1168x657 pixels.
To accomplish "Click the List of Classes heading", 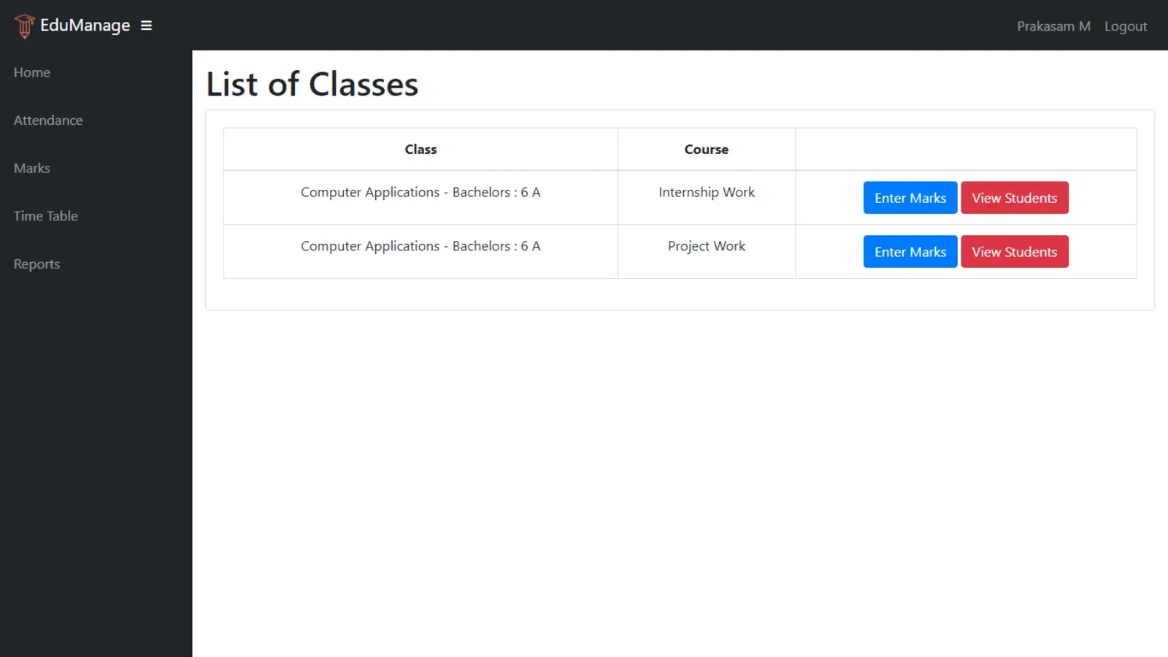I will click(x=312, y=83).
